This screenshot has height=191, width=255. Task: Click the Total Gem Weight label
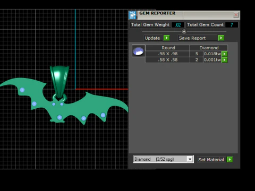[150, 25]
